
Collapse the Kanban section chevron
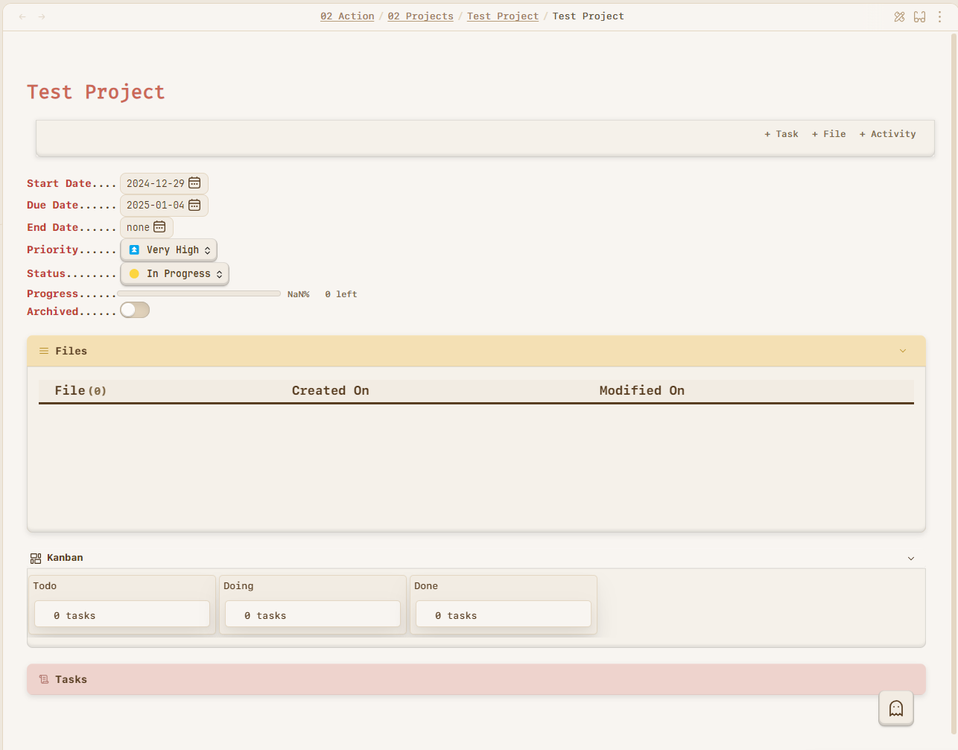coord(911,559)
